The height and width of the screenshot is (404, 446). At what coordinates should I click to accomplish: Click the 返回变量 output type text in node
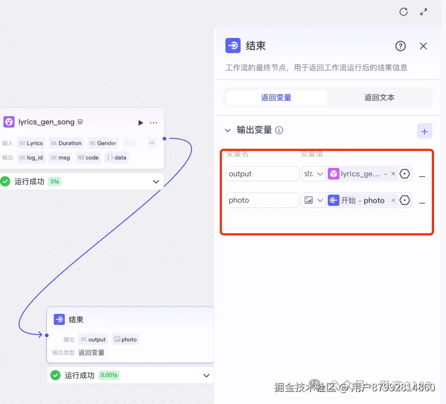(x=91, y=352)
